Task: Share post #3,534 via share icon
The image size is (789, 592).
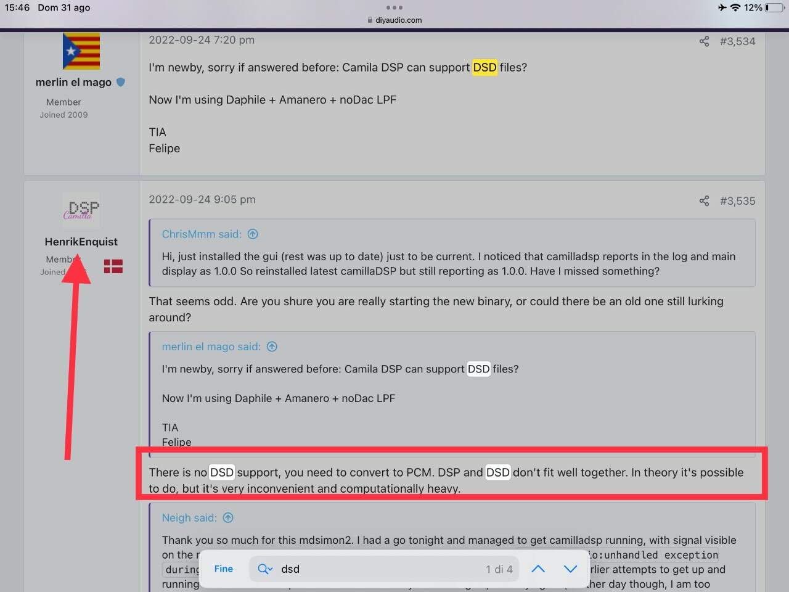Action: click(704, 41)
